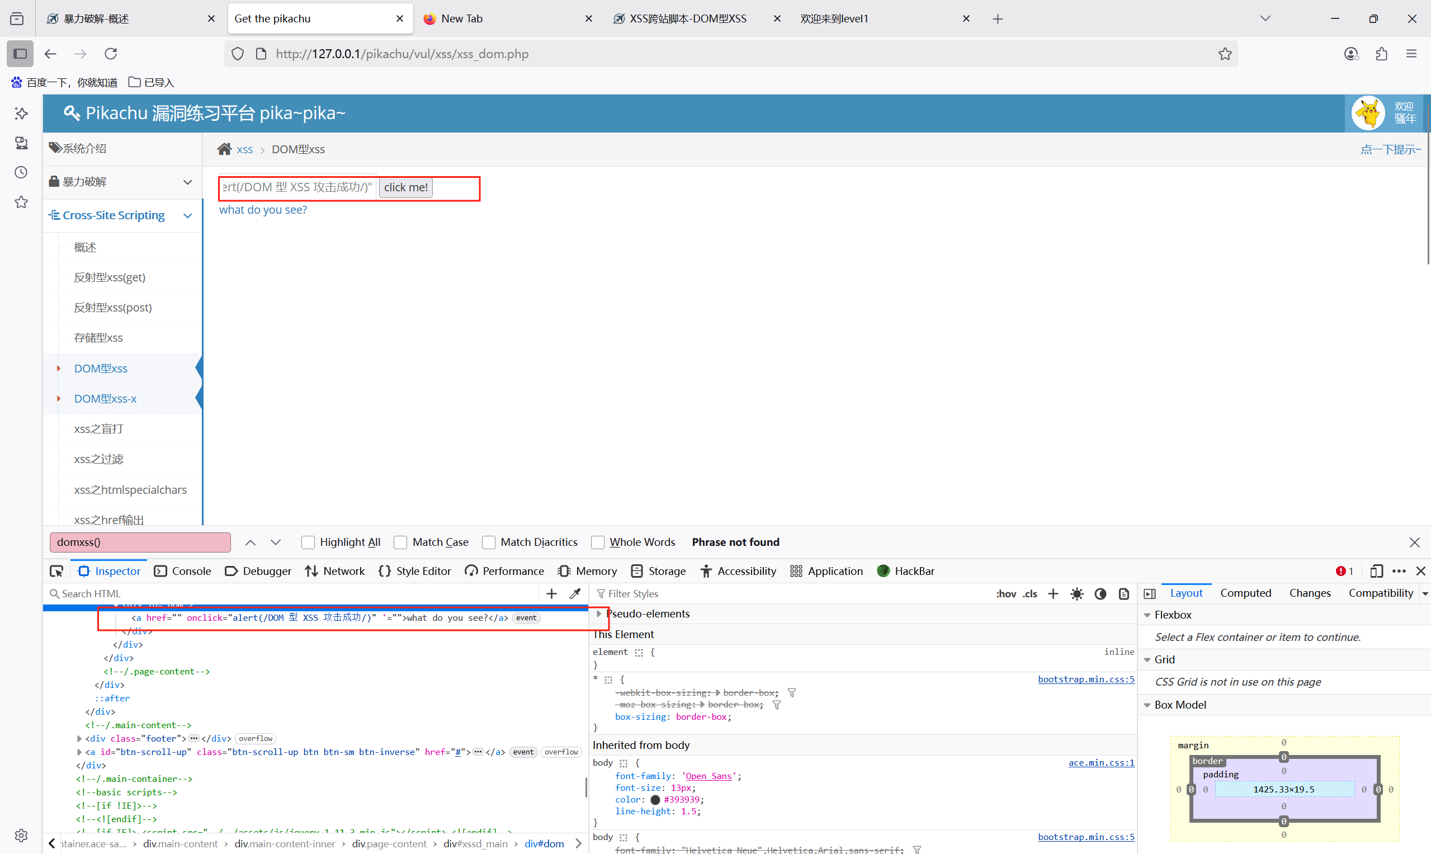Toggle print media simulation icon
Viewport: 1431px width, 854px height.
1124,593
